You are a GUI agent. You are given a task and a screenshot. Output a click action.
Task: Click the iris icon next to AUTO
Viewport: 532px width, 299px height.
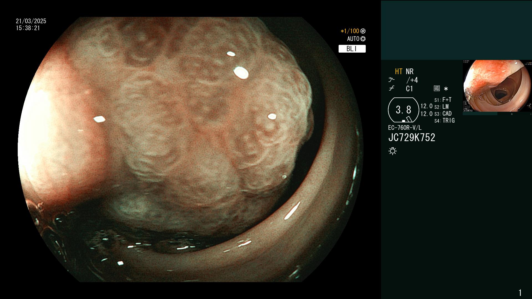(363, 39)
